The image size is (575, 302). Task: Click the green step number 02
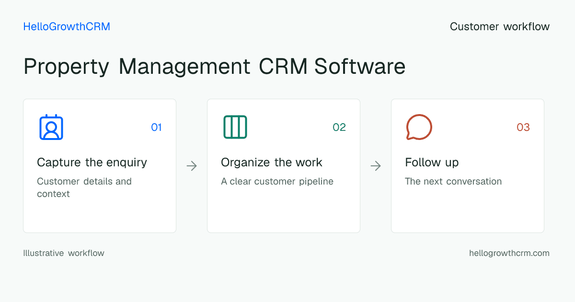[x=339, y=127]
